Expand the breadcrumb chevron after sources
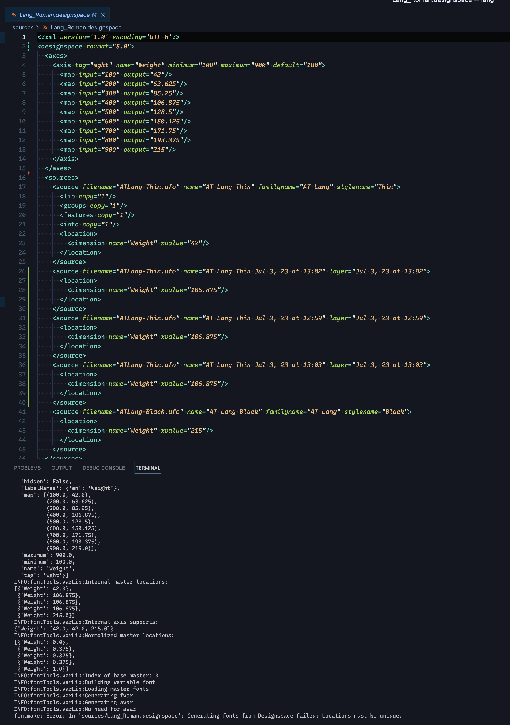The image size is (510, 725). tap(37, 28)
